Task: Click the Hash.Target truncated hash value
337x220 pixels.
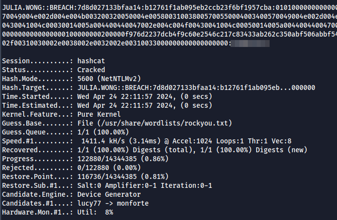Action: [x=196, y=88]
